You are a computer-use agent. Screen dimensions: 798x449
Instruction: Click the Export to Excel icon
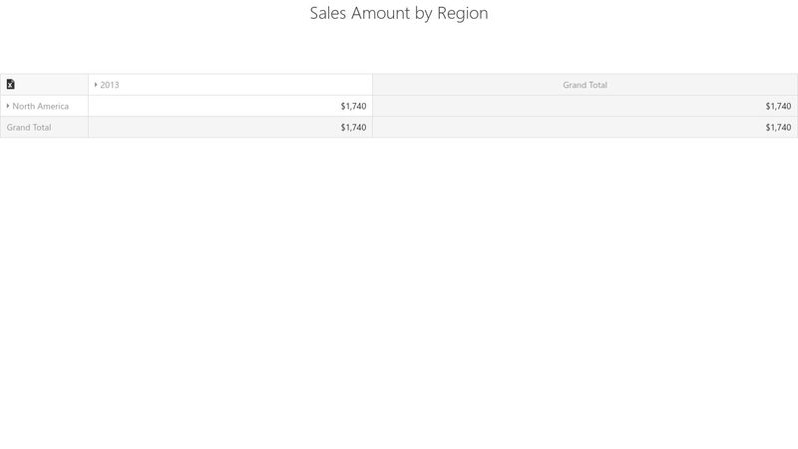click(x=10, y=85)
